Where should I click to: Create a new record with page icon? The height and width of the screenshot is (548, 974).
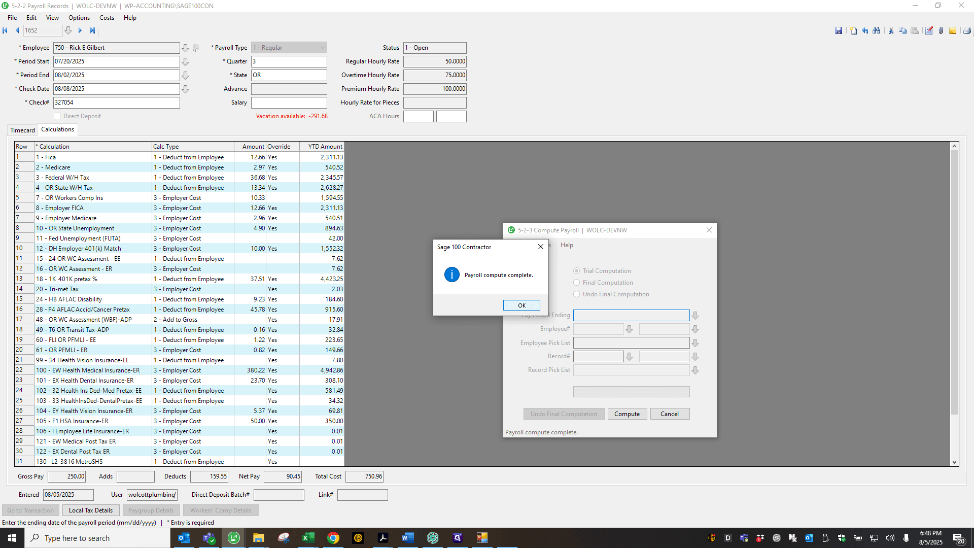click(853, 31)
